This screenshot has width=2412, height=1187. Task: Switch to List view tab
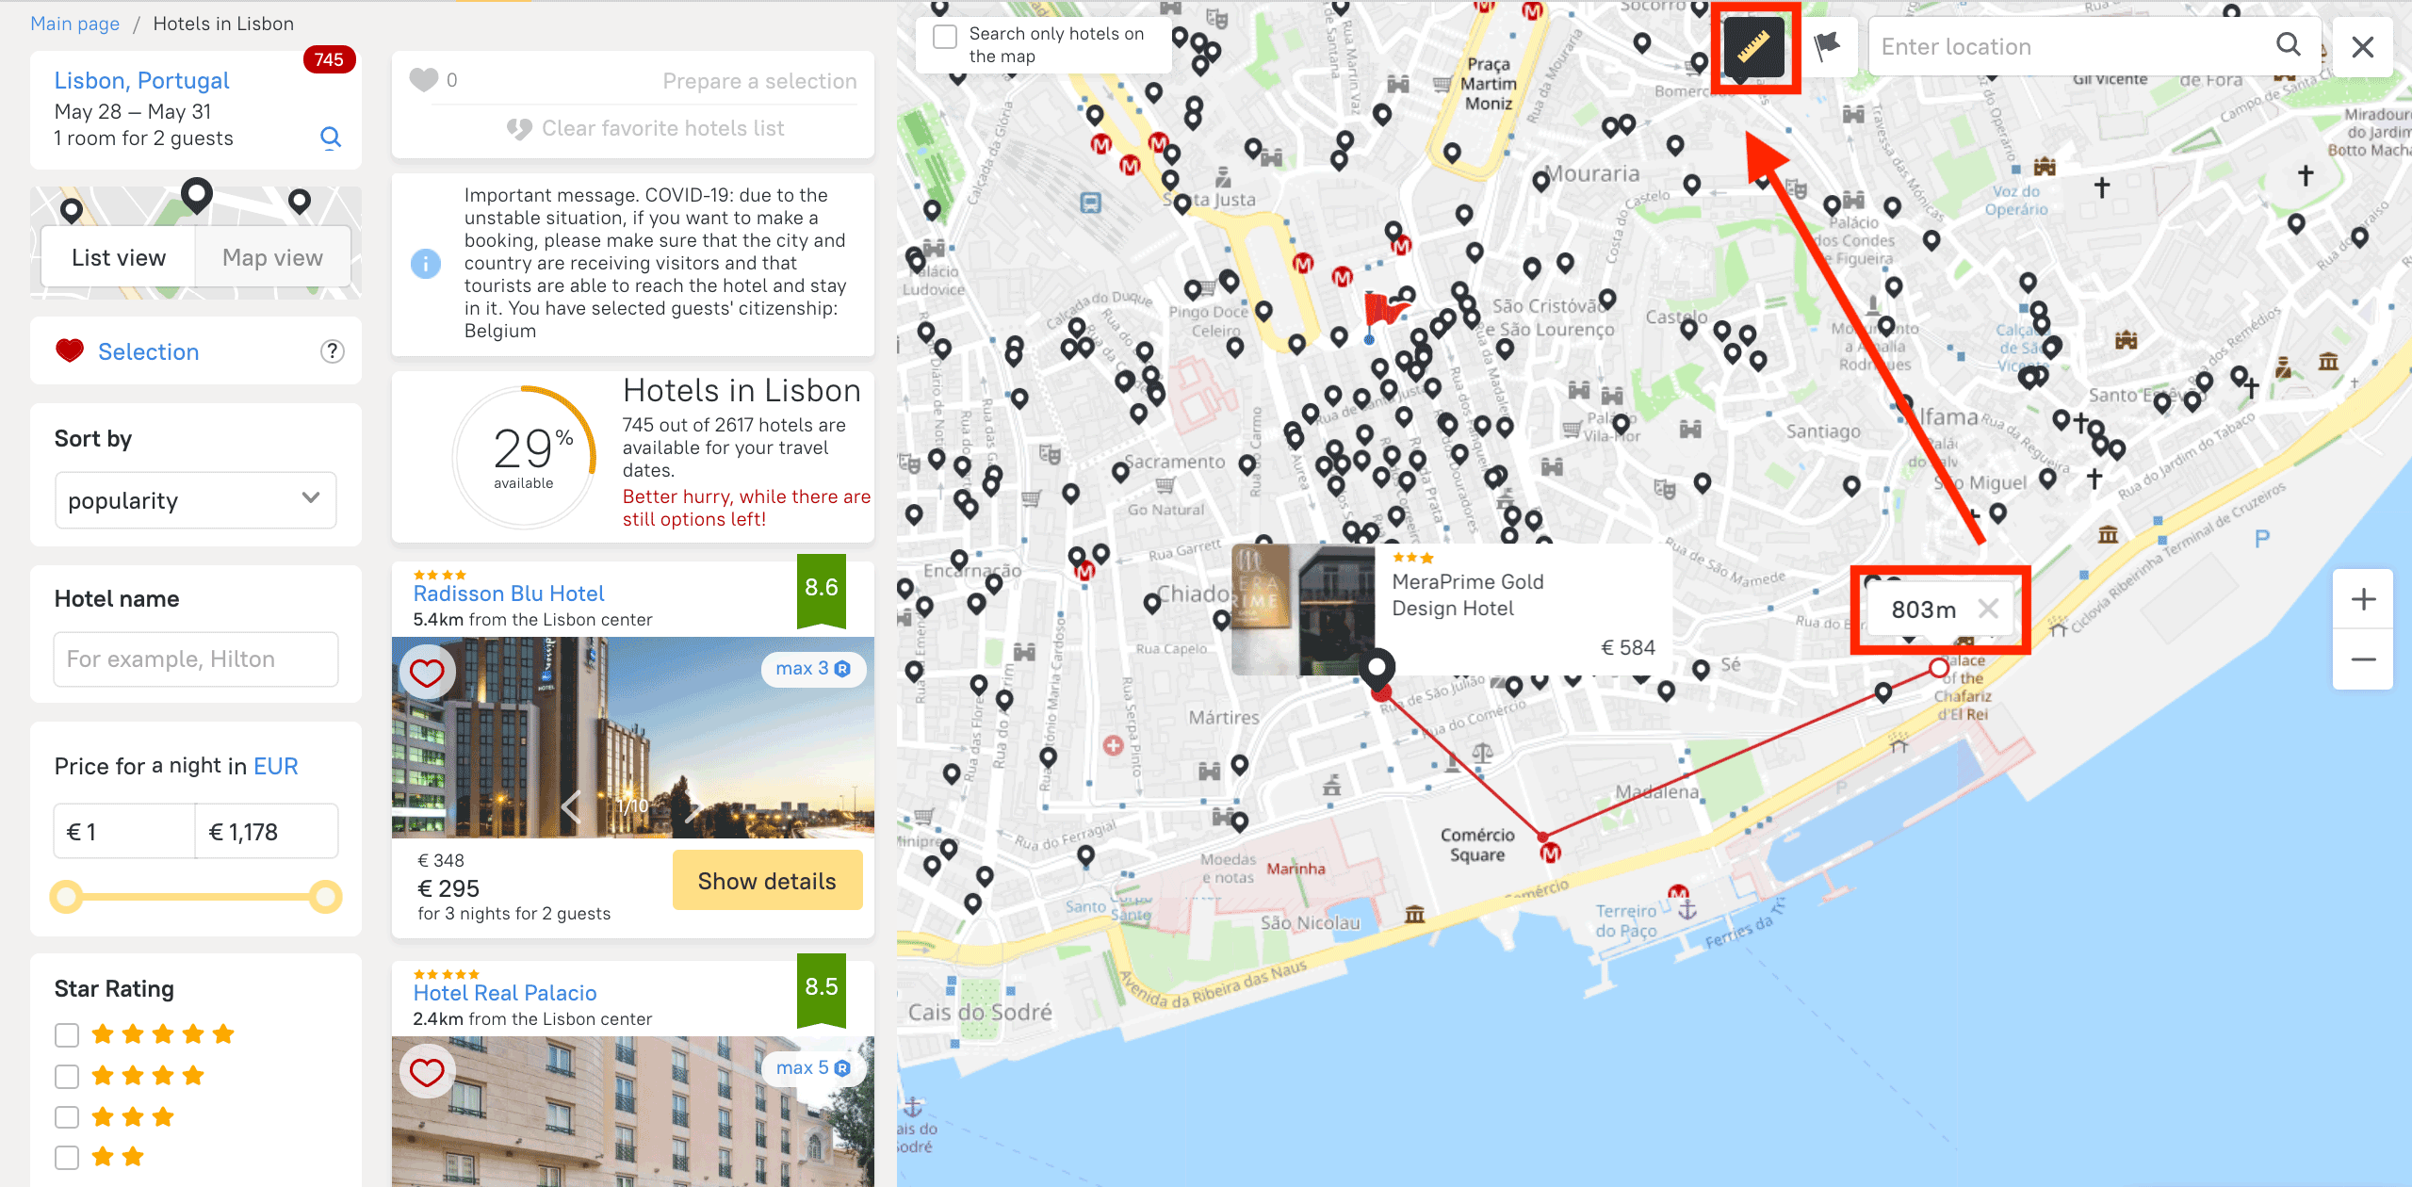(x=119, y=257)
